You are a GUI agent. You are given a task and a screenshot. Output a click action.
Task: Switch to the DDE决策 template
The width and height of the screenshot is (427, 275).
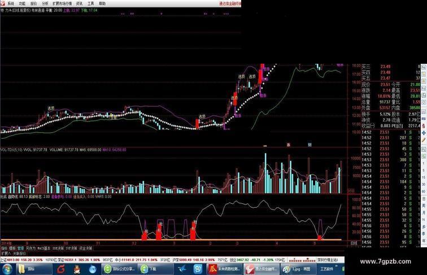[x=58, y=248]
